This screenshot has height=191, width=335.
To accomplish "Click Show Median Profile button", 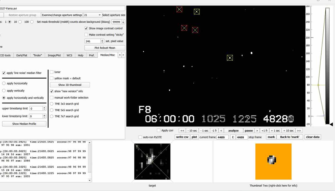I will [24, 124].
